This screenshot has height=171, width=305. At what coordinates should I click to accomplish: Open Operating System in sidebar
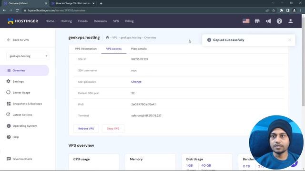pyautogui.click(x=25, y=126)
